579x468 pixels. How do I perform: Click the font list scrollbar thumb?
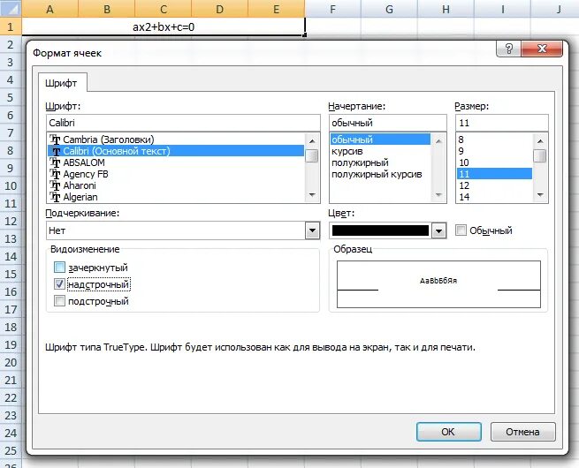312,155
